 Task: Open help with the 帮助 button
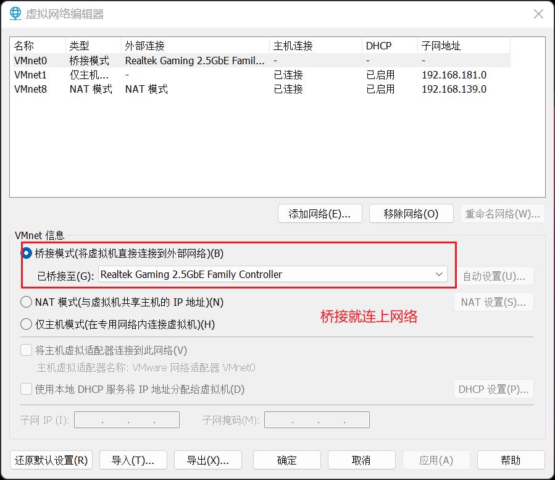point(511,460)
